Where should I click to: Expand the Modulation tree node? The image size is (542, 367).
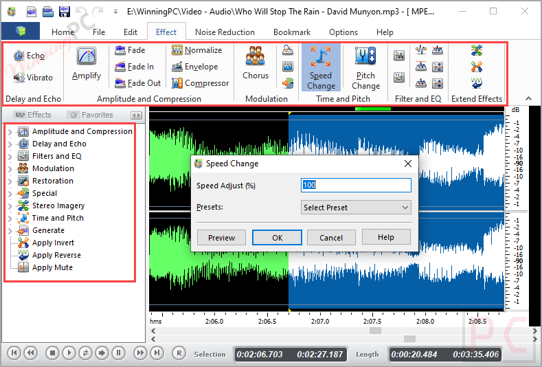(x=10, y=169)
